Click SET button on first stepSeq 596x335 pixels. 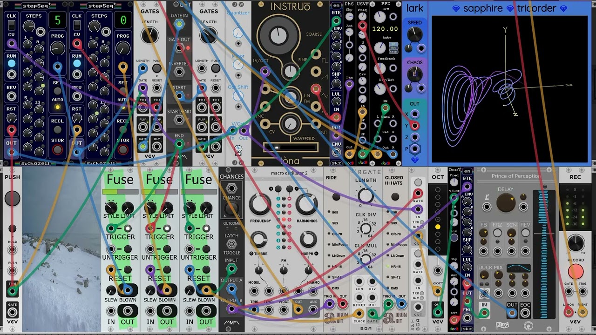point(57,91)
